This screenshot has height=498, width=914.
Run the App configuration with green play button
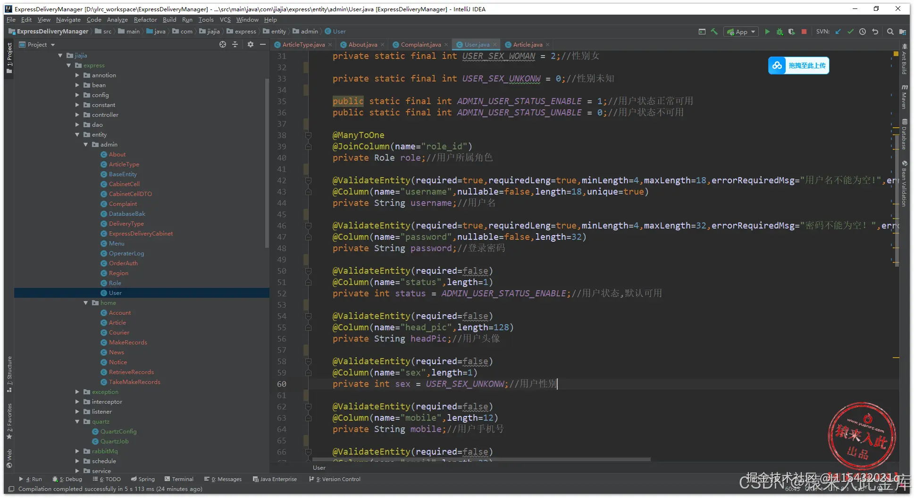coord(767,32)
